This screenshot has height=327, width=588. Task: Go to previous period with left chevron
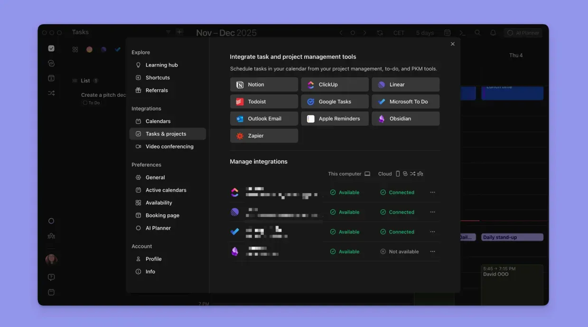tap(341, 33)
